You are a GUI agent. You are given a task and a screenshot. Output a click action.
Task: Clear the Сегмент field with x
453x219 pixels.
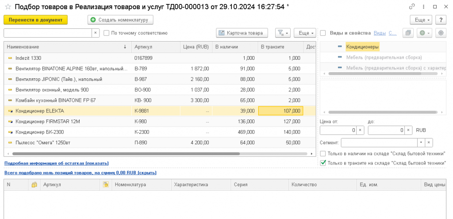pyautogui.click(x=429, y=142)
